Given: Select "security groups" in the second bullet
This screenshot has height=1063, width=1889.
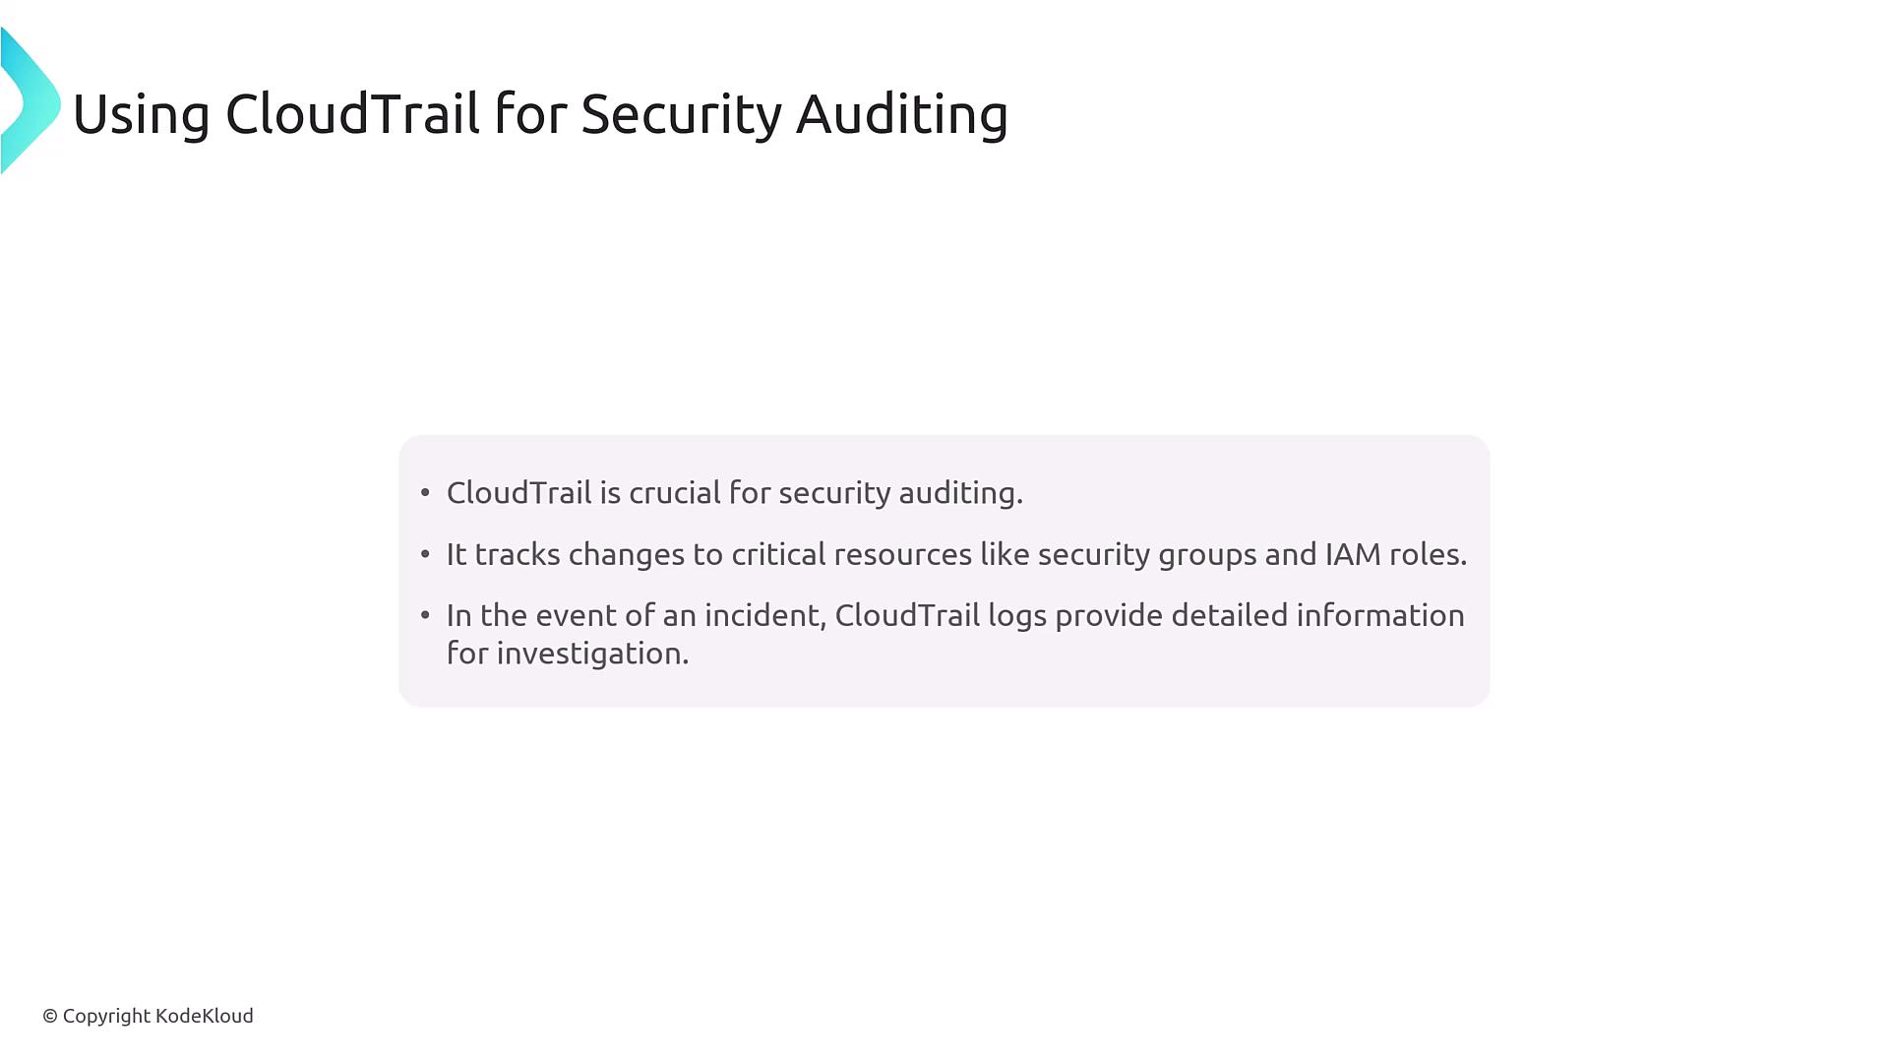Looking at the screenshot, I should pos(1146,554).
